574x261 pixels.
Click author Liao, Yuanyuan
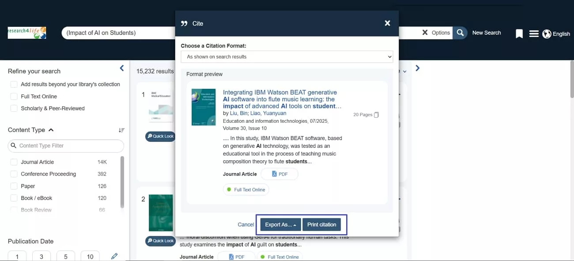point(269,113)
